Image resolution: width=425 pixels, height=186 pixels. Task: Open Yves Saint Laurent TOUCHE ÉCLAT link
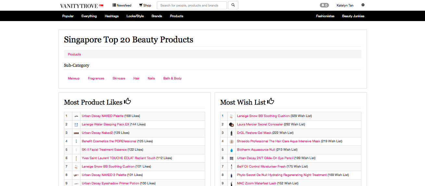click(x=119, y=158)
